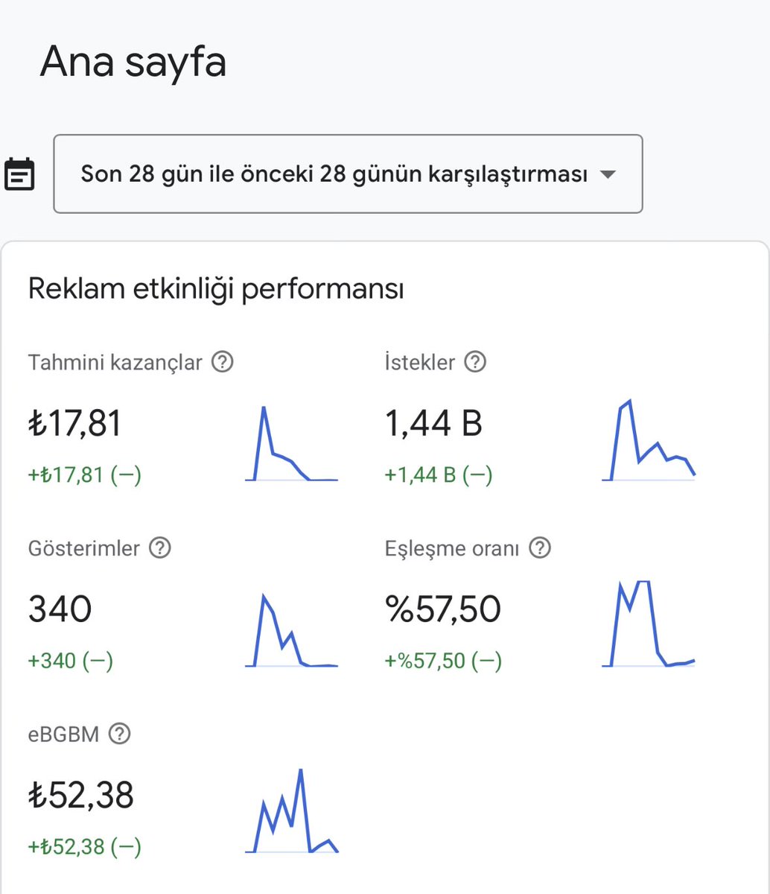Select the %57,50 match rate value

point(443,609)
